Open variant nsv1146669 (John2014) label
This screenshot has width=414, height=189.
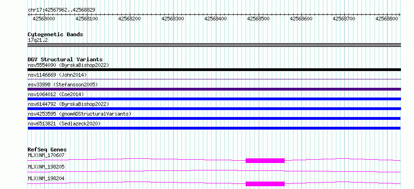click(57, 75)
